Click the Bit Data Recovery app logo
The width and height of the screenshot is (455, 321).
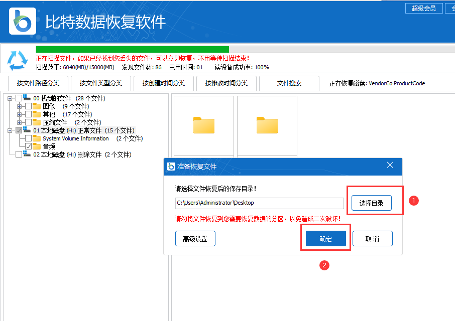tap(22, 21)
